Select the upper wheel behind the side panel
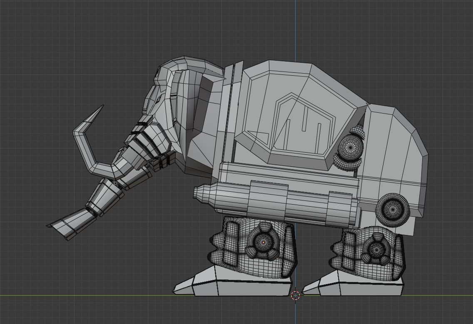The width and height of the screenshot is (473, 324). click(350, 147)
